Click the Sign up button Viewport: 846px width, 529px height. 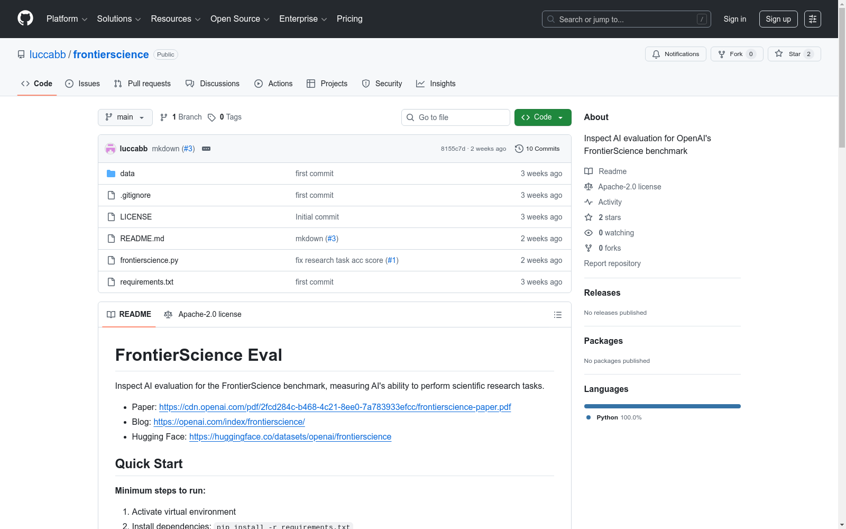tap(778, 19)
